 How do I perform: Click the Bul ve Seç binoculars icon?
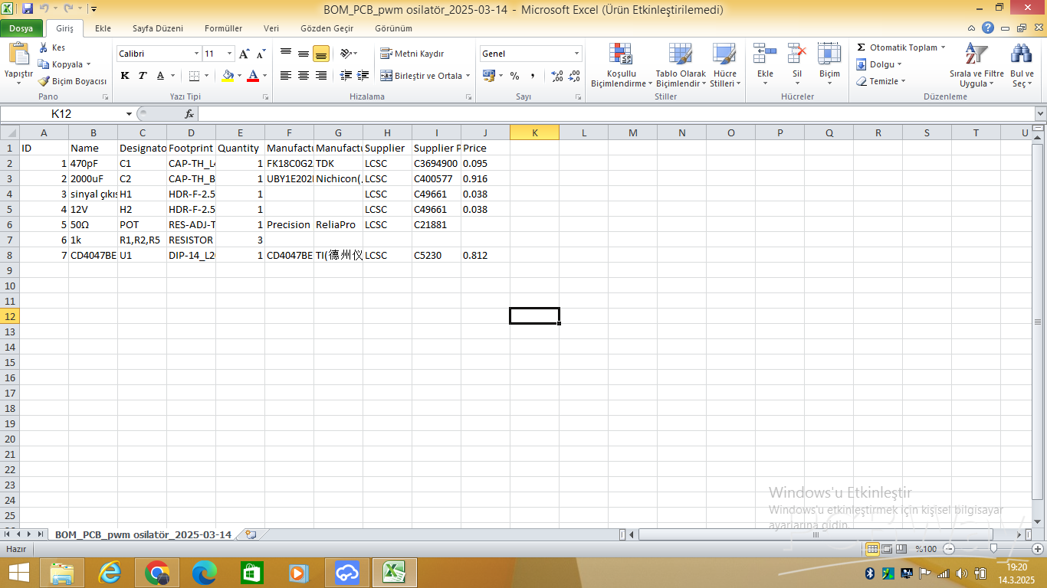point(1021,55)
